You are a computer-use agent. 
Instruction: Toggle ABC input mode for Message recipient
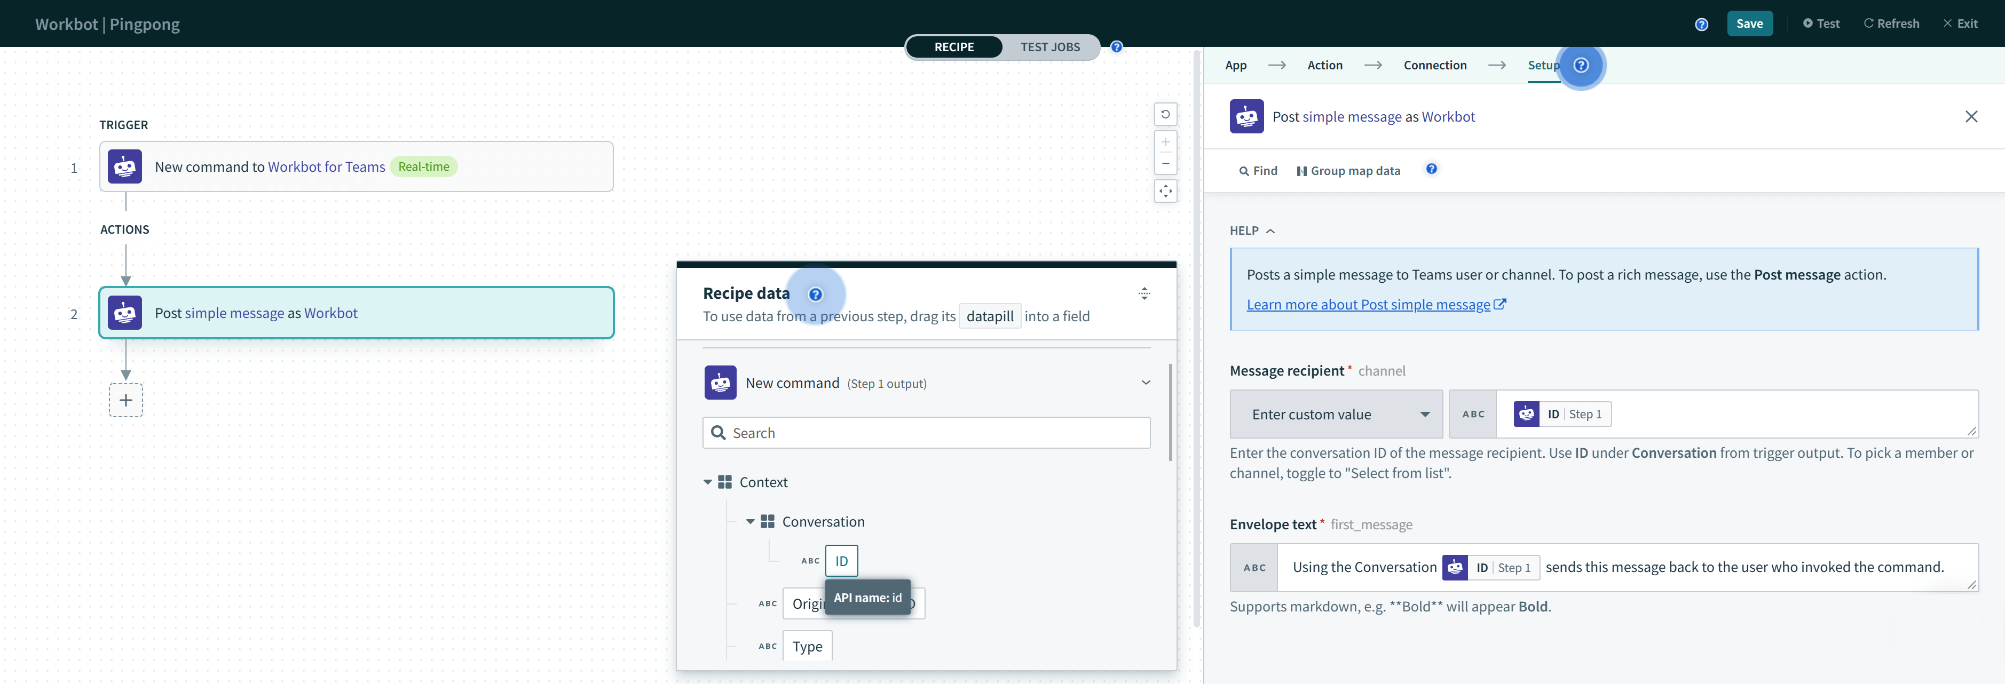[x=1473, y=414]
